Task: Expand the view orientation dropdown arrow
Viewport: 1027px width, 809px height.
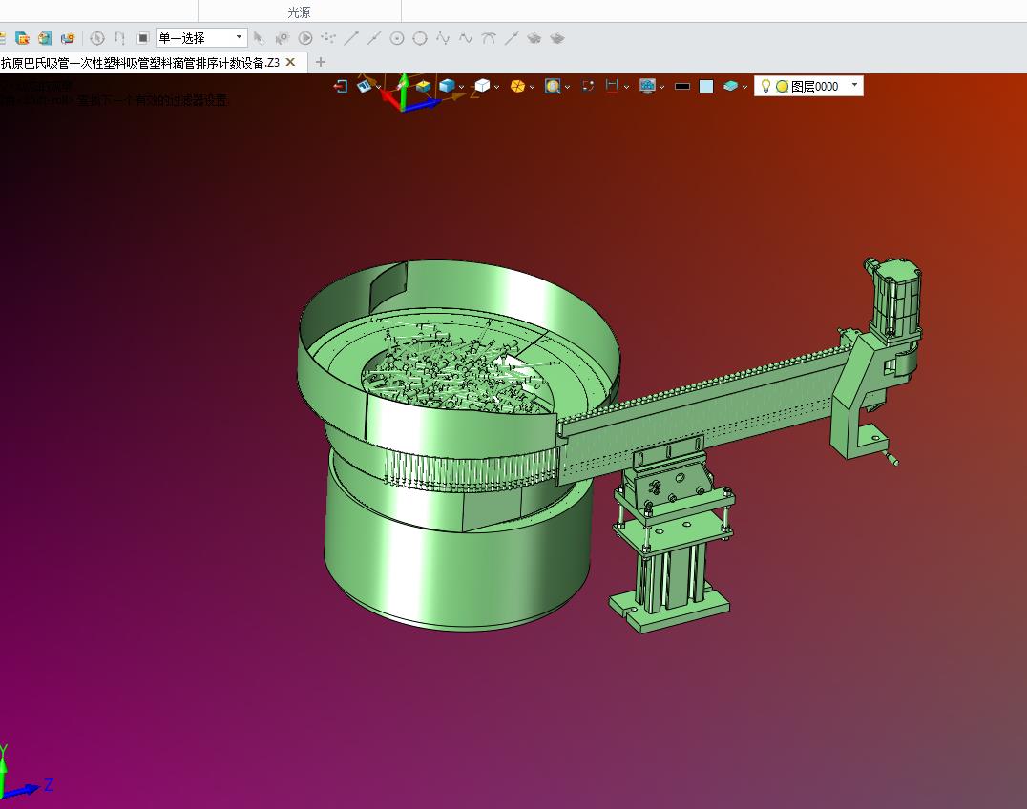Action: (379, 87)
